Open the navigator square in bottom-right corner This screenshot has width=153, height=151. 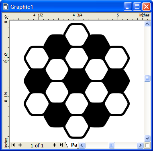coord(147,145)
